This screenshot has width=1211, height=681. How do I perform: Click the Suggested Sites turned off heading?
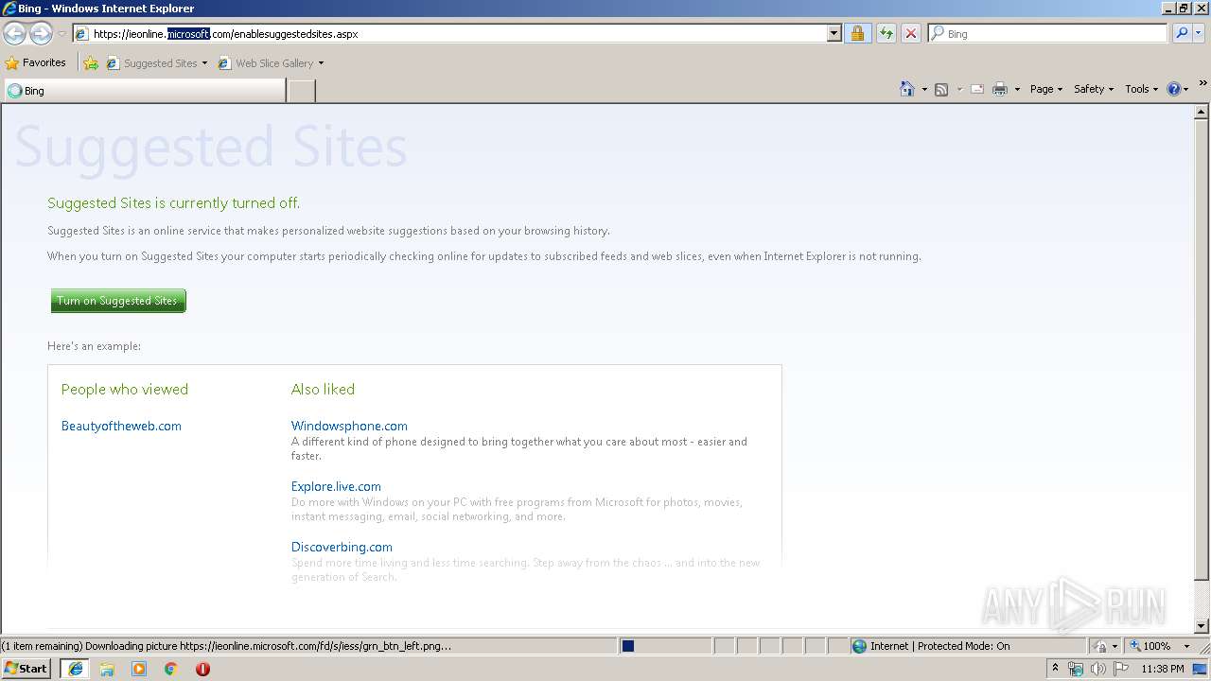173,202
